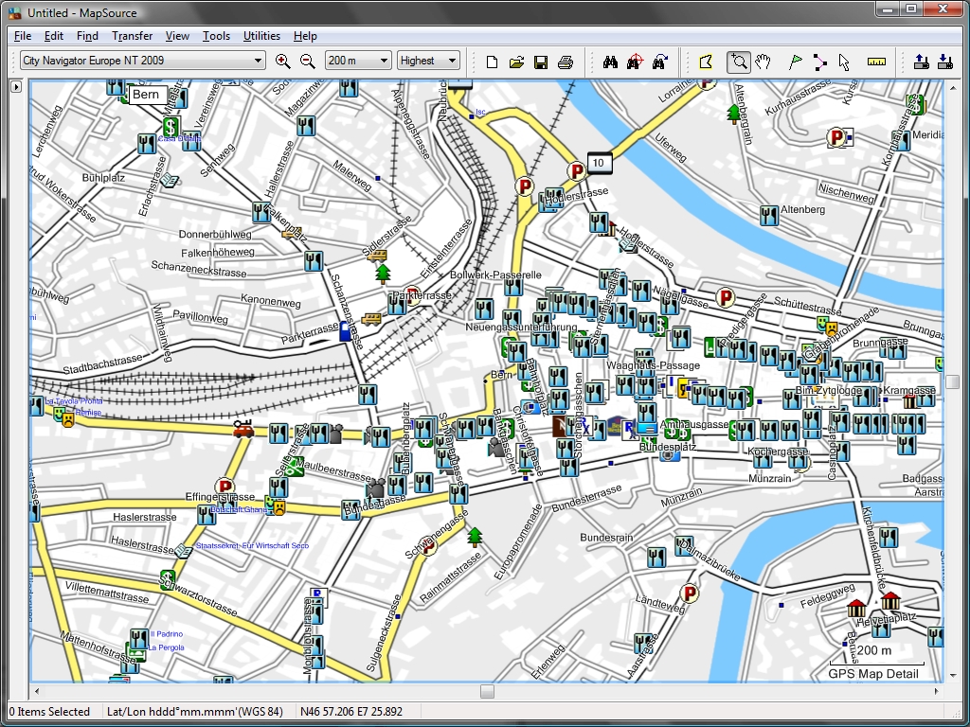
Task: Click the "Il Padrino" map label
Action: (167, 633)
